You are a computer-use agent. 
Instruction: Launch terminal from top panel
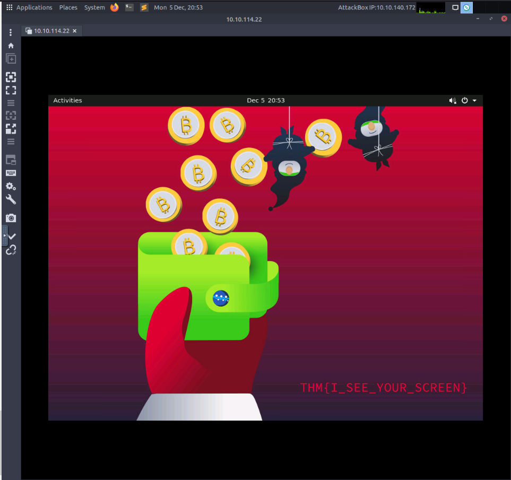tap(129, 7)
